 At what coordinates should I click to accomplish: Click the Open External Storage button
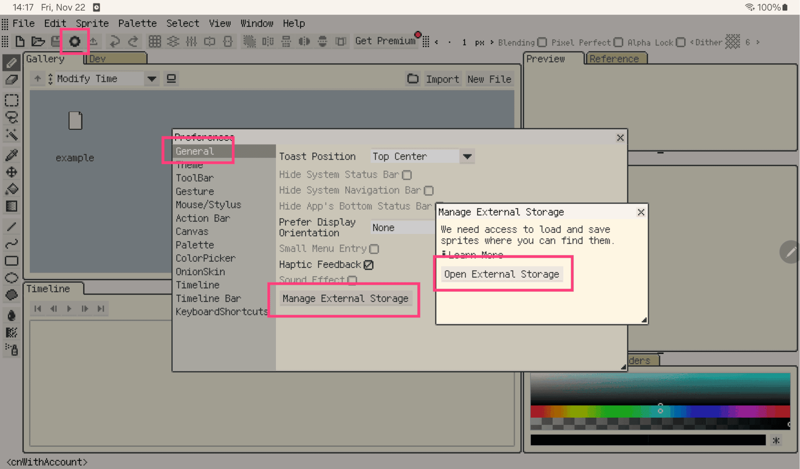pos(502,274)
